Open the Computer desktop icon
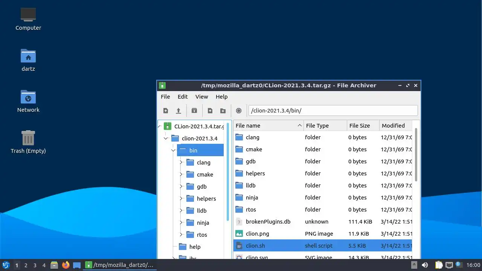 tap(28, 19)
